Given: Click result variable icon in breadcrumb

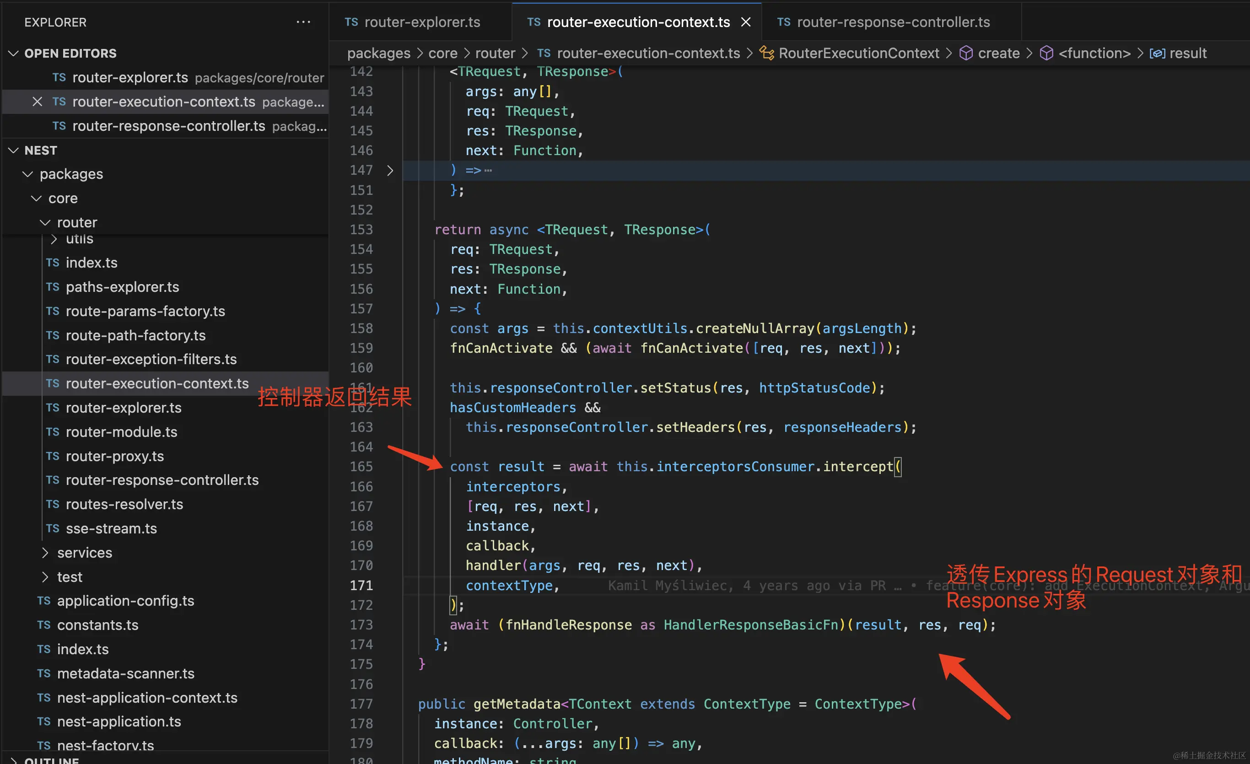Looking at the screenshot, I should [1157, 53].
